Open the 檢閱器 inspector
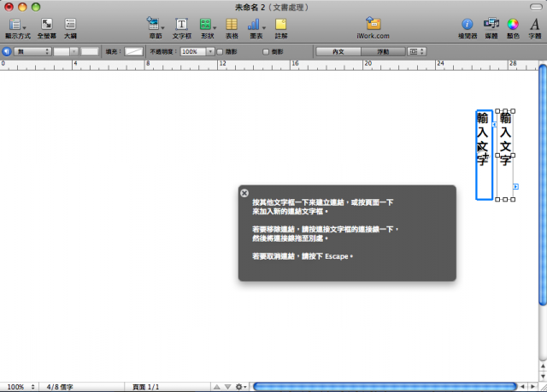547x392 pixels. click(468, 24)
